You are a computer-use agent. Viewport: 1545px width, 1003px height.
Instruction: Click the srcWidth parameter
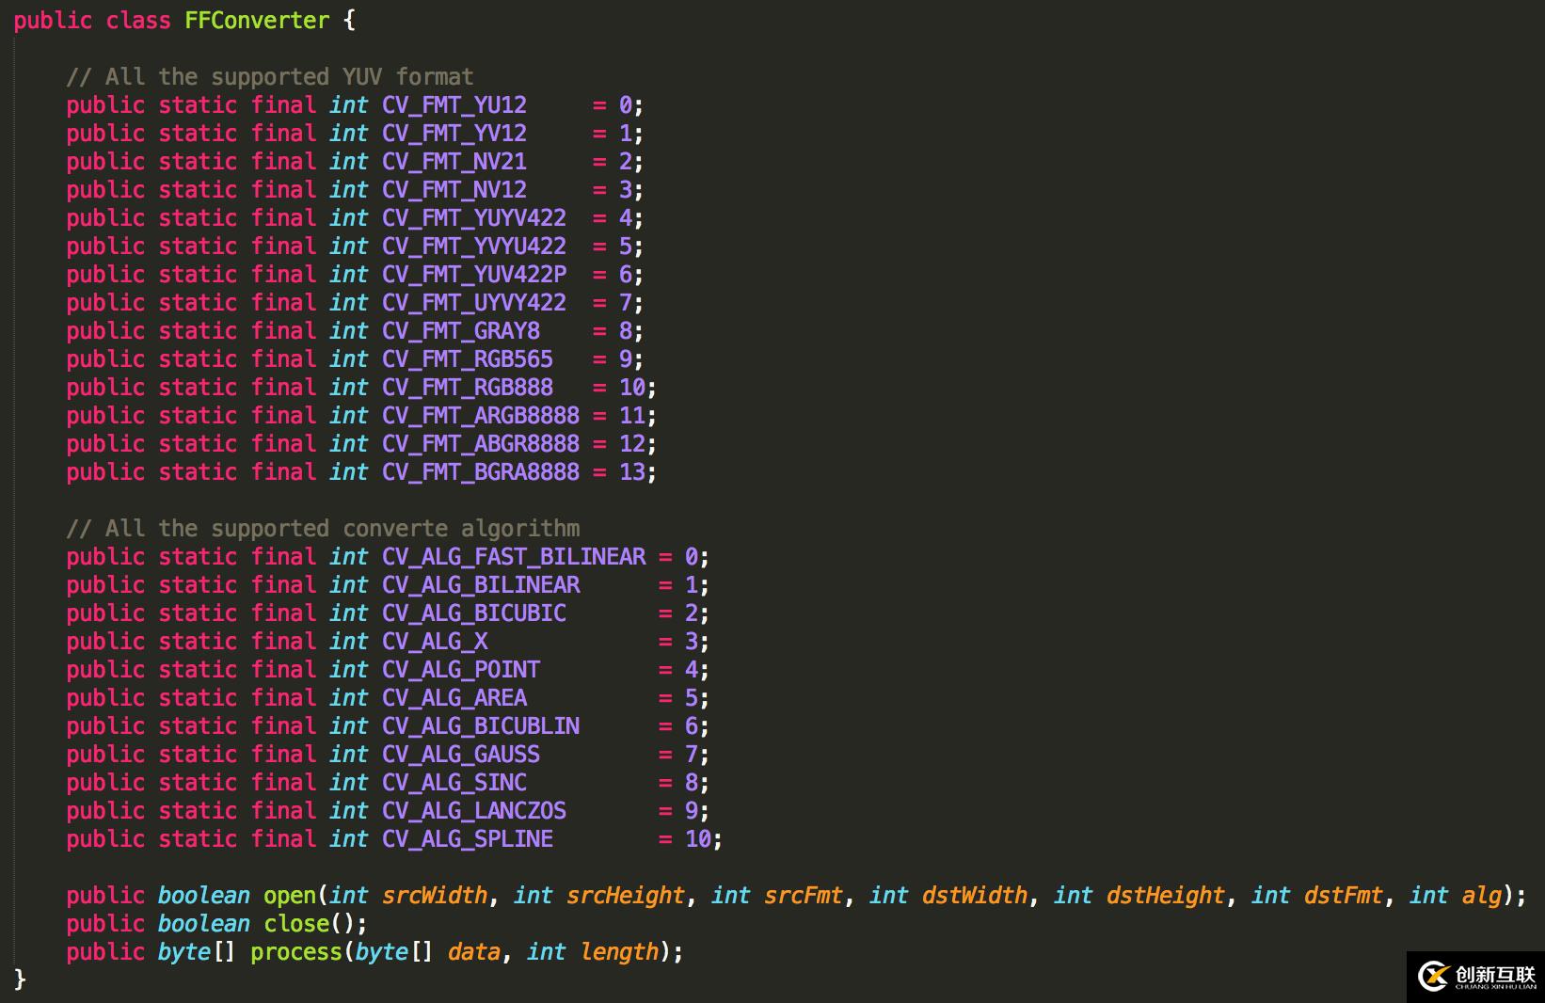click(x=435, y=895)
